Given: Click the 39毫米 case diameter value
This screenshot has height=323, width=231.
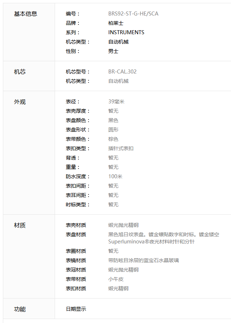Looking at the screenshot, I should [116, 102].
